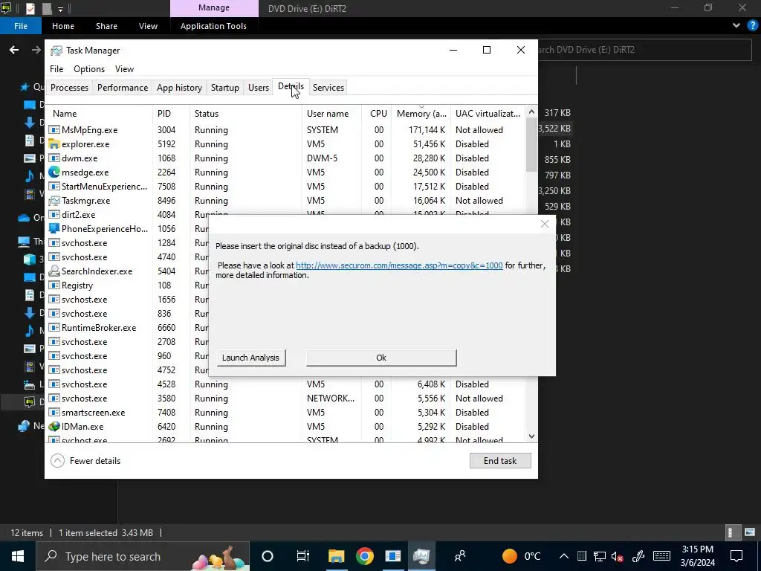Viewport: 761px width, 571px height.
Task: Switch to the Services tab
Action: tap(328, 88)
